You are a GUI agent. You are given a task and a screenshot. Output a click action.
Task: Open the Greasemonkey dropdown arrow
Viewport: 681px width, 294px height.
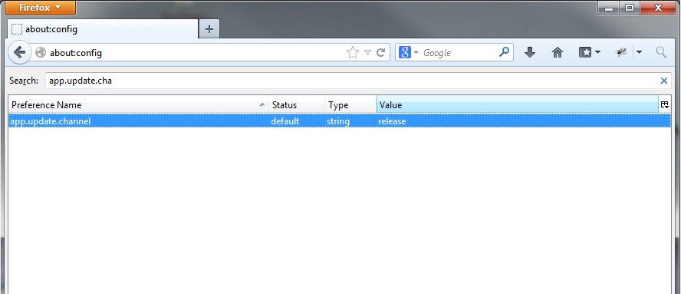pyautogui.click(x=640, y=53)
